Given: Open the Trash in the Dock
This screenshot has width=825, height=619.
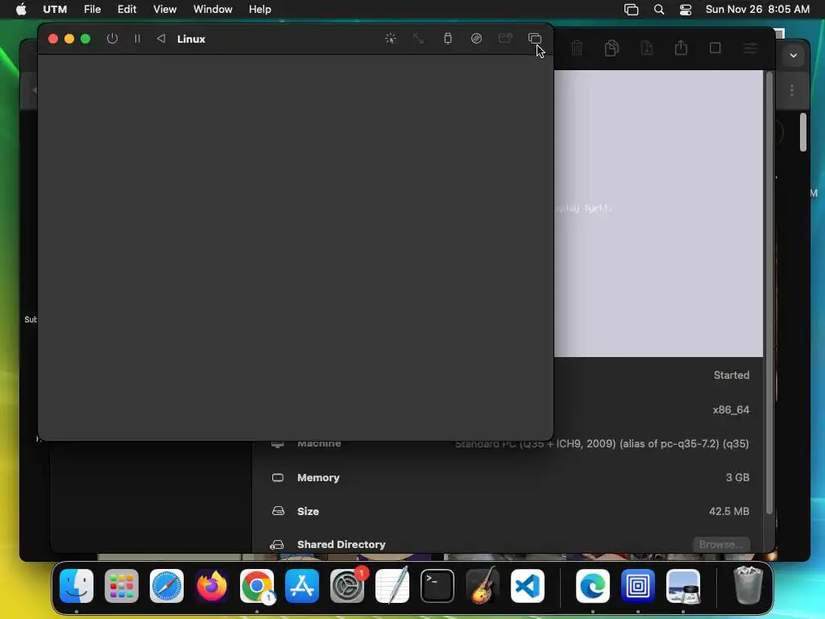Looking at the screenshot, I should pyautogui.click(x=748, y=586).
